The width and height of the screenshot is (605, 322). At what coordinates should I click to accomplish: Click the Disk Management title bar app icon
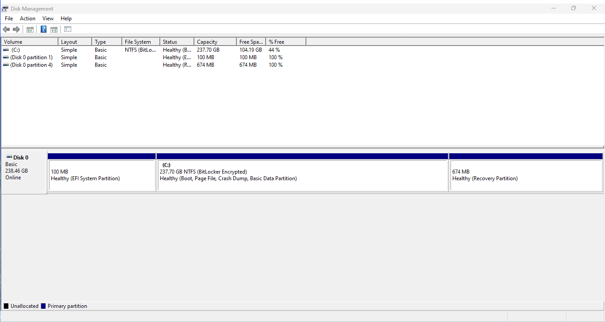(x=5, y=8)
